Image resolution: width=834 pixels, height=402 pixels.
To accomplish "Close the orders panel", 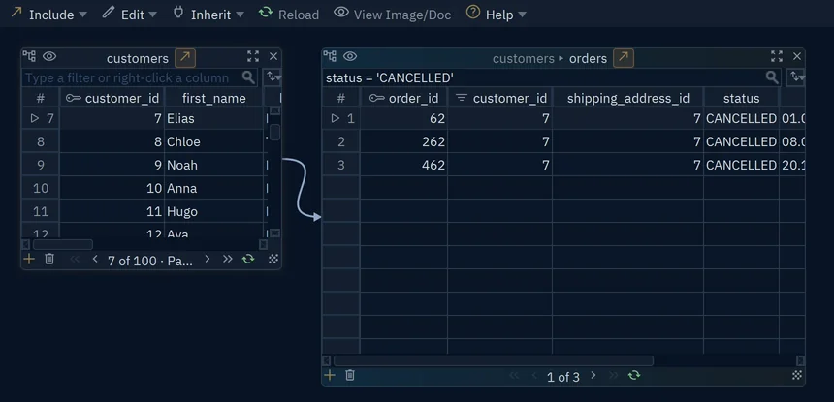I will (x=797, y=56).
